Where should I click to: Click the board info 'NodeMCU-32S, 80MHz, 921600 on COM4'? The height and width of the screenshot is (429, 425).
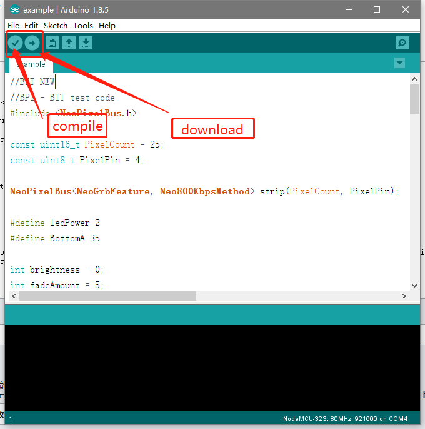pos(345,418)
